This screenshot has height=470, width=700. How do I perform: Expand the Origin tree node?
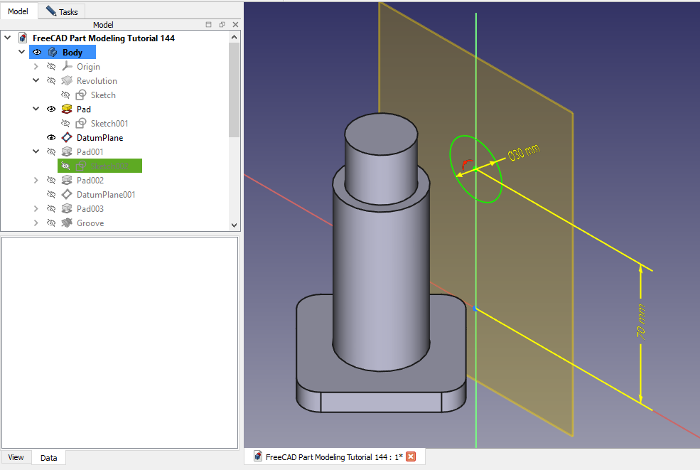[36, 67]
